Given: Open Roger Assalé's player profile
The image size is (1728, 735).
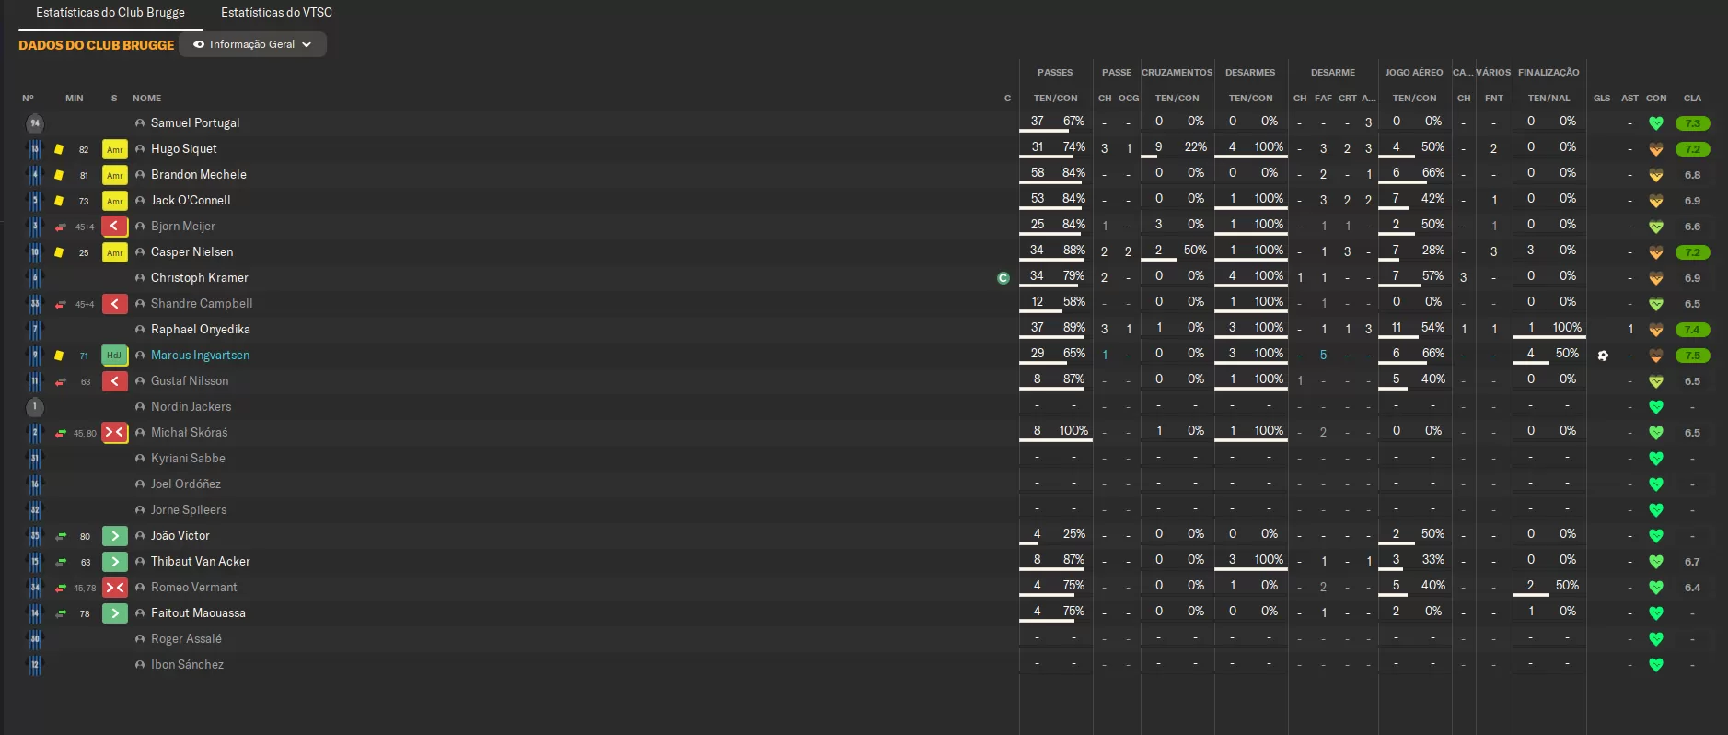Looking at the screenshot, I should tap(186, 639).
